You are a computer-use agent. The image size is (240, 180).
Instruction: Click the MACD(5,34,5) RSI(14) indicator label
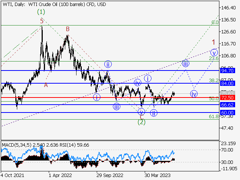point(45,145)
